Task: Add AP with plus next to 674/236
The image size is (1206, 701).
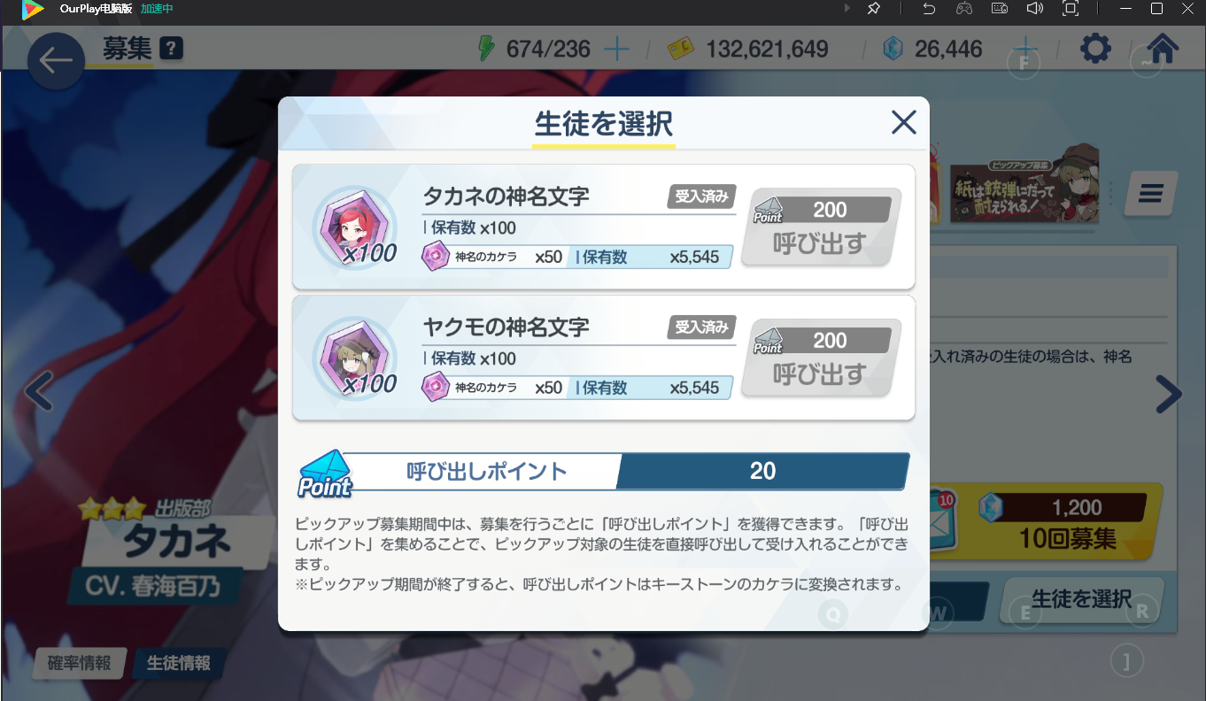Action: coord(616,49)
